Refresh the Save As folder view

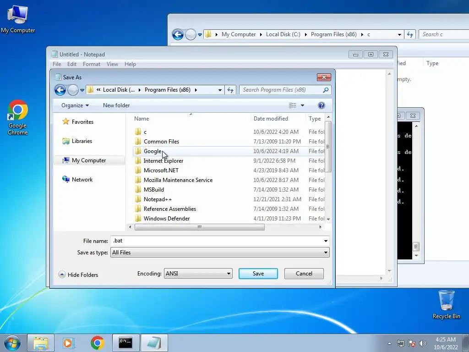[230, 90]
